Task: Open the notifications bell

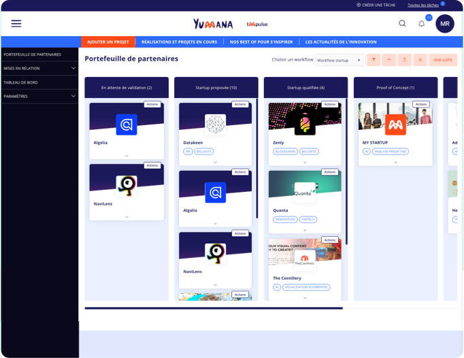Action: click(x=421, y=24)
